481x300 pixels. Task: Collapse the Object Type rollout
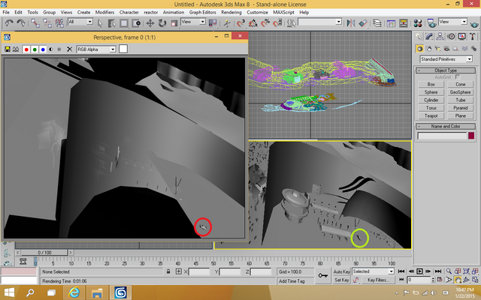(446, 70)
